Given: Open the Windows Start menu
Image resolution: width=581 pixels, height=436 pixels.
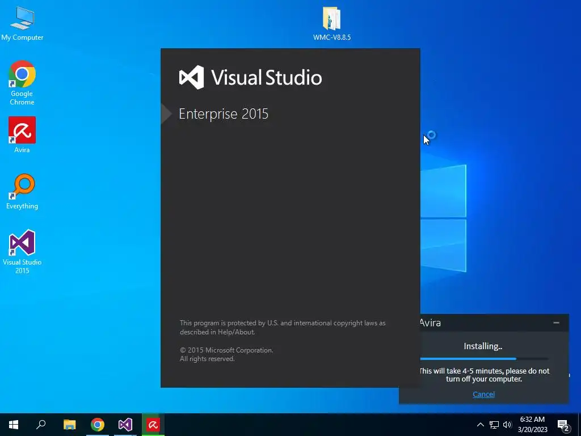Looking at the screenshot, I should click(14, 425).
